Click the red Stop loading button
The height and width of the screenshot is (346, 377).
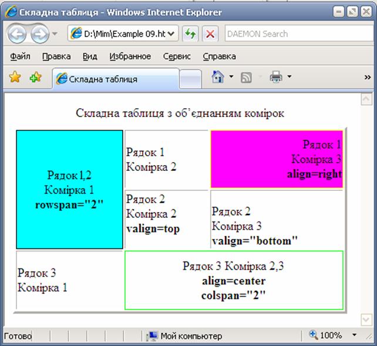coord(210,33)
